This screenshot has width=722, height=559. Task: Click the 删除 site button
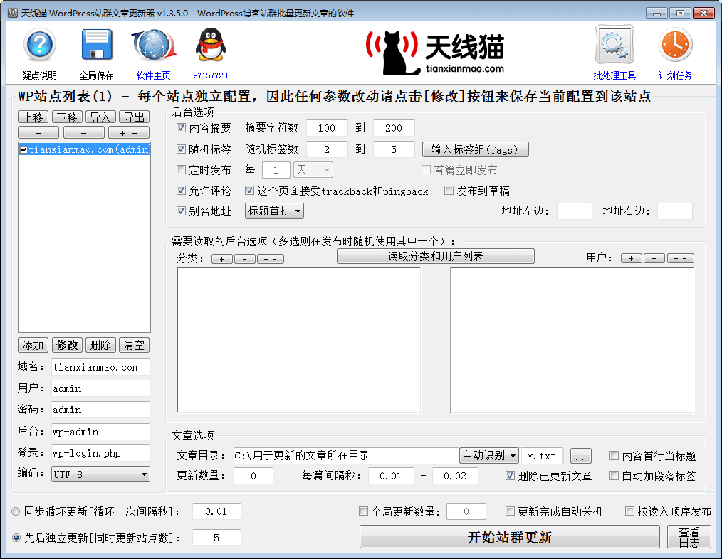tap(100, 345)
